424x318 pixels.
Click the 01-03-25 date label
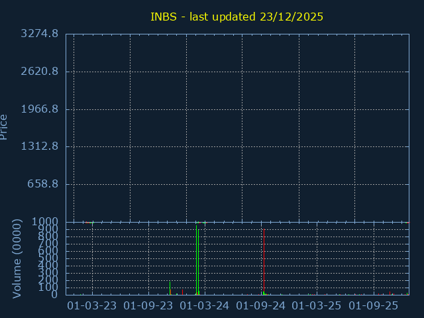click(x=317, y=306)
